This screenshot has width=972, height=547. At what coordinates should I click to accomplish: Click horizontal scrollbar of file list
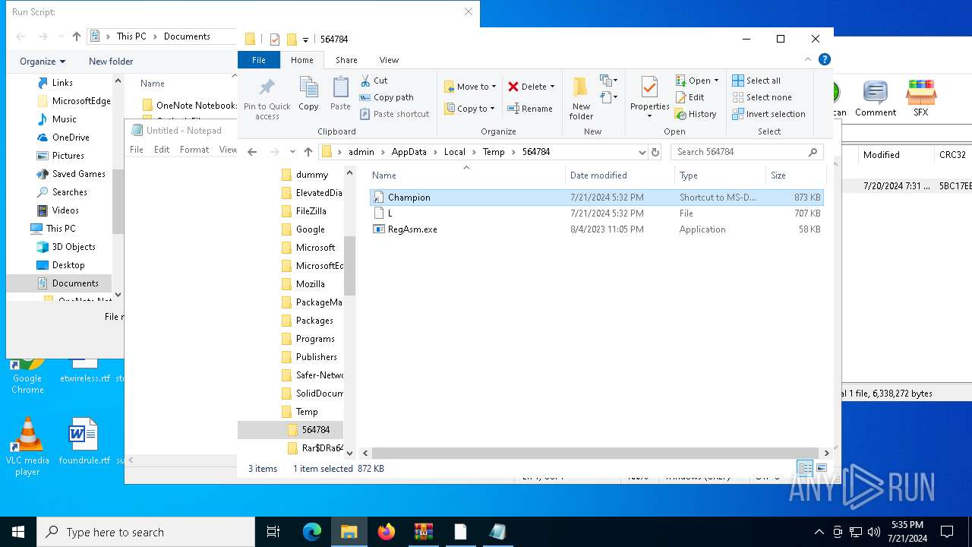(x=596, y=453)
